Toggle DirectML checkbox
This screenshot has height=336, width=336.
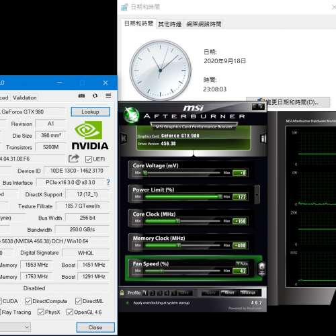tap(79, 301)
